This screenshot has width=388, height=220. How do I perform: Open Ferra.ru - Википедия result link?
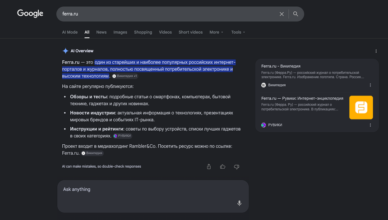(x=281, y=66)
